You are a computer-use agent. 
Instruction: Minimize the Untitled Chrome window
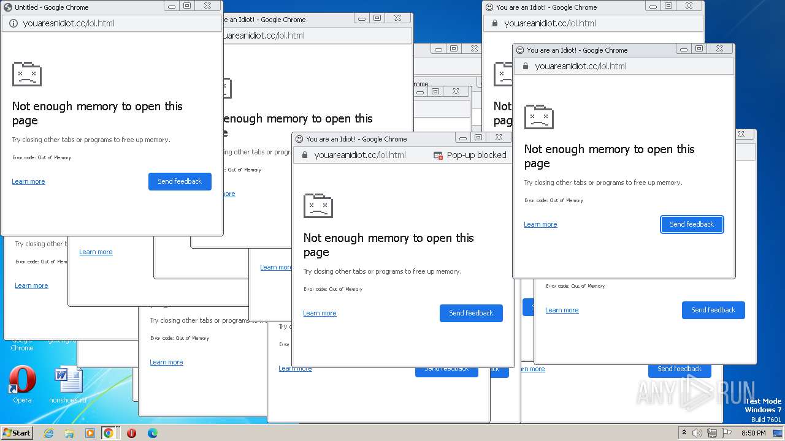pyautogui.click(x=172, y=6)
